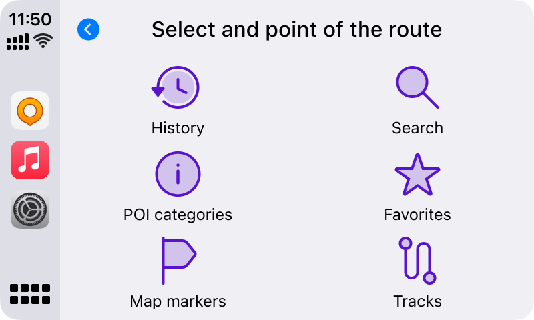Click the Favorites text label
The width and height of the screenshot is (534, 320).
(x=417, y=215)
